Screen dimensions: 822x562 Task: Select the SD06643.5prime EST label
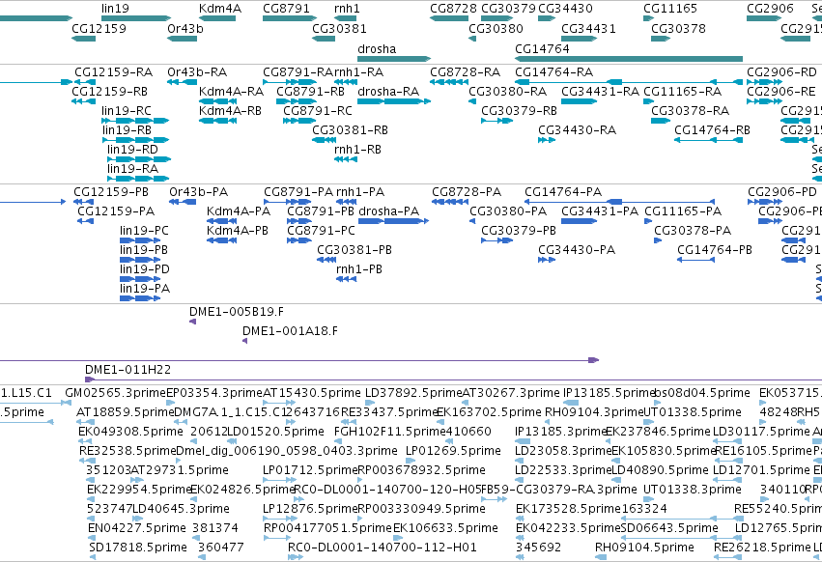coord(669,528)
